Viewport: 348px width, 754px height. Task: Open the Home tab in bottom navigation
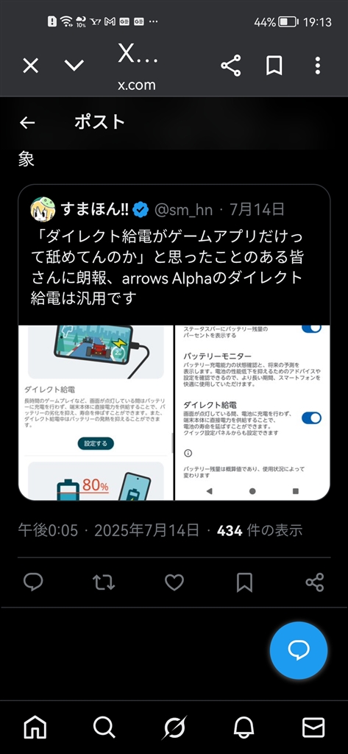coord(35,727)
